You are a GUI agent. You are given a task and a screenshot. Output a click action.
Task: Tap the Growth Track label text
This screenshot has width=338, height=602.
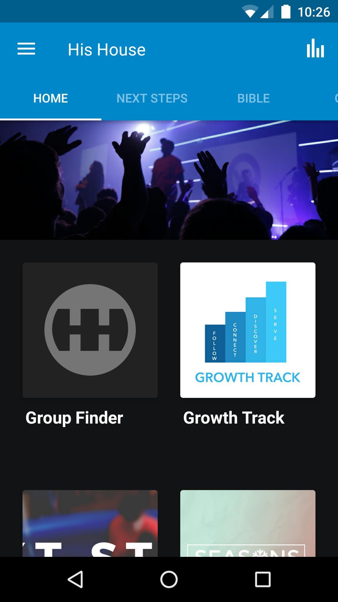coord(234,418)
